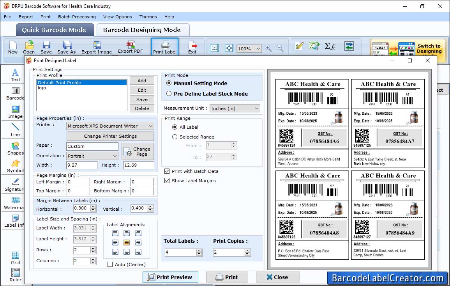Click the Change Page button
The image size is (450, 286).
138,151
